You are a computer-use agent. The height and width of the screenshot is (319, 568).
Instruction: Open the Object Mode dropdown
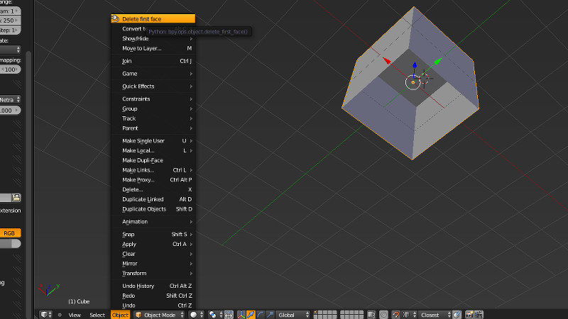pyautogui.click(x=159, y=315)
